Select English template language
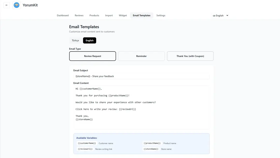Screen dimensions: 280x158 tap(89, 40)
